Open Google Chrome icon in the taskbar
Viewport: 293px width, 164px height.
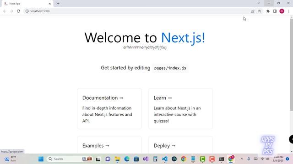(184, 159)
